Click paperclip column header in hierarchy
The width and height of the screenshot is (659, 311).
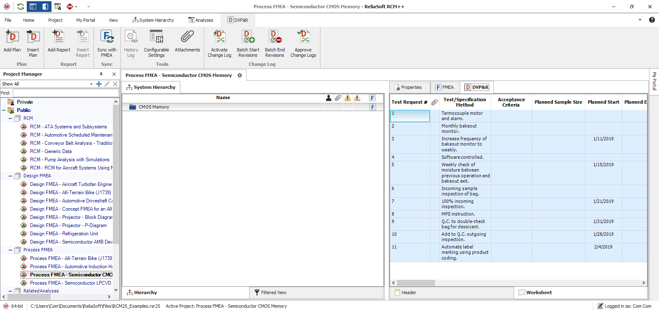(x=338, y=98)
